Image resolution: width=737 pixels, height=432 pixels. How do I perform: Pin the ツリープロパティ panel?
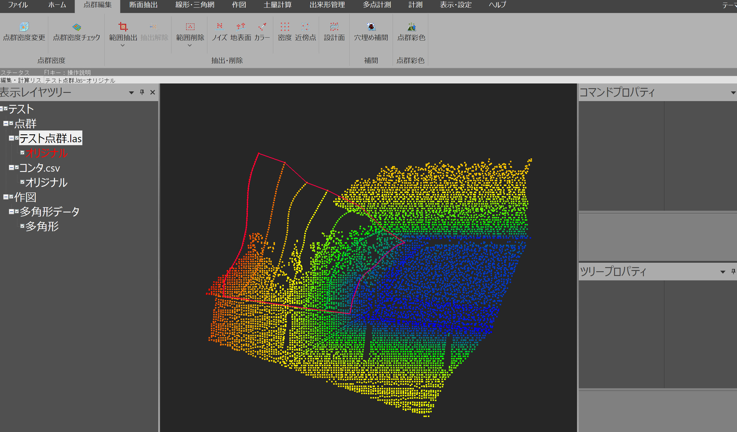pos(733,271)
